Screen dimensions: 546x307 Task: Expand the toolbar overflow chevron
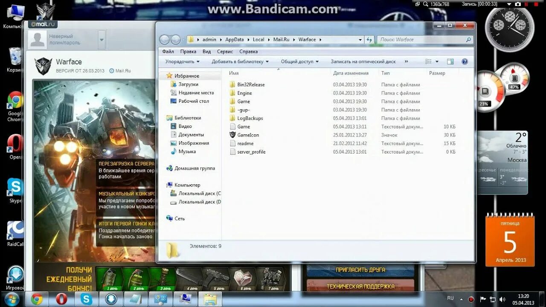click(406, 61)
